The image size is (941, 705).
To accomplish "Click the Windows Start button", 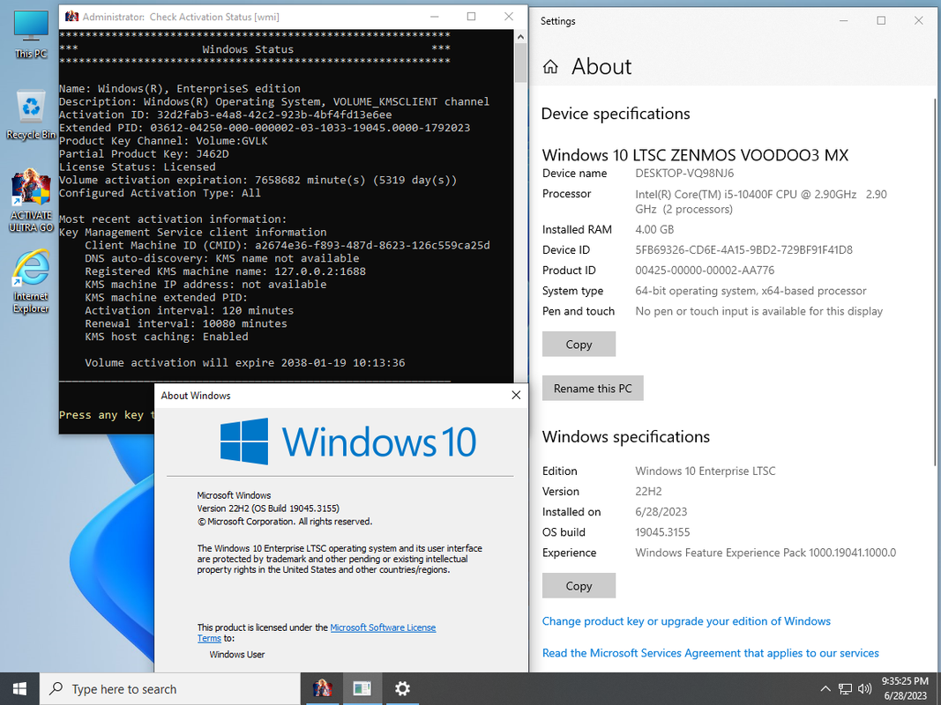I will 19,689.
